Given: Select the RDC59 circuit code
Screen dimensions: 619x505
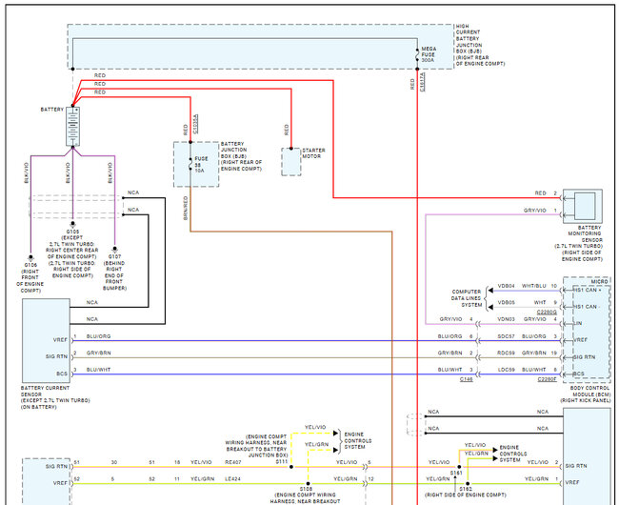Looking at the screenshot, I should tap(506, 353).
